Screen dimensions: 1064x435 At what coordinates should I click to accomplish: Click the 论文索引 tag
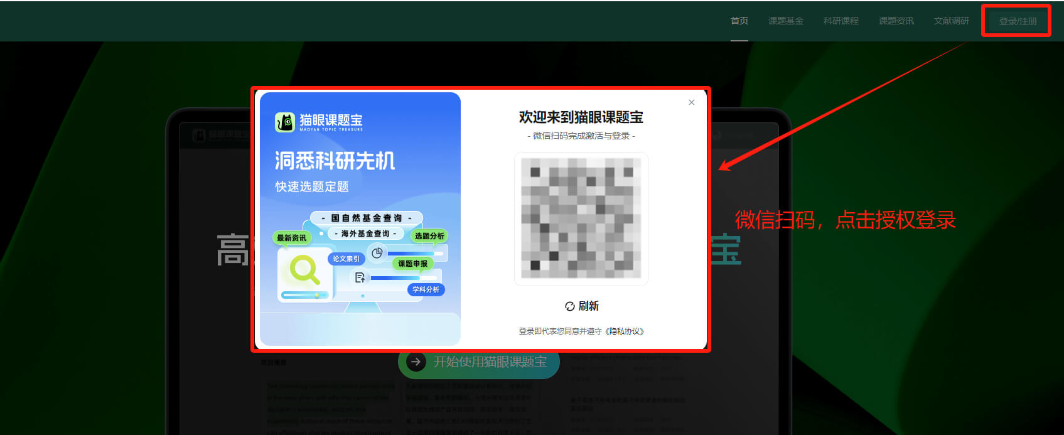(347, 259)
